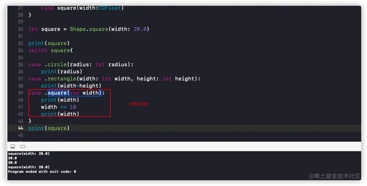Click first console output 'square(width: 20.0)'
Viewport: 367px width, 186px height.
(x=29, y=153)
